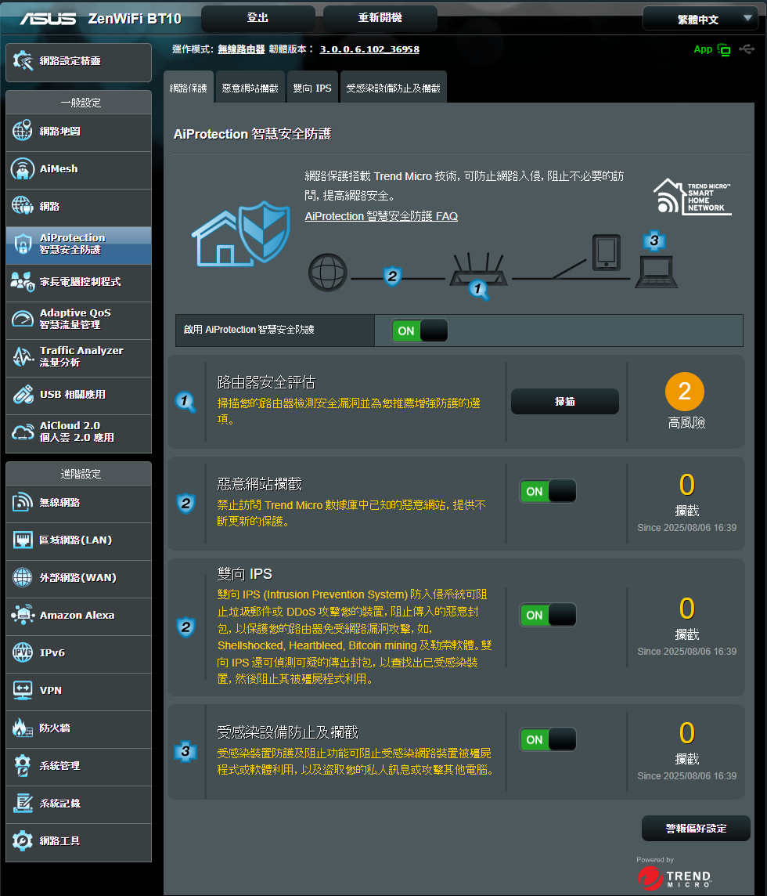Click the VPN monitor icon
767x896 pixels.
[x=23, y=690]
